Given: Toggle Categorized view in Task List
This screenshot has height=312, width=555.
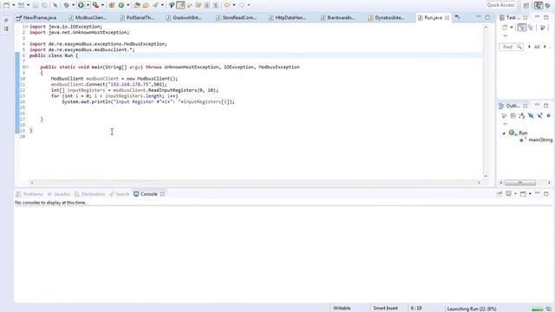Looking at the screenshot, I should [522, 28].
